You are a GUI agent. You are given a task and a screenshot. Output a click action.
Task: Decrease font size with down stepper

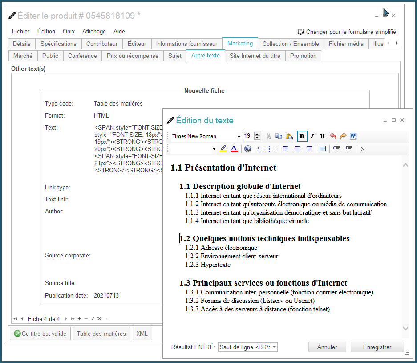(x=257, y=138)
